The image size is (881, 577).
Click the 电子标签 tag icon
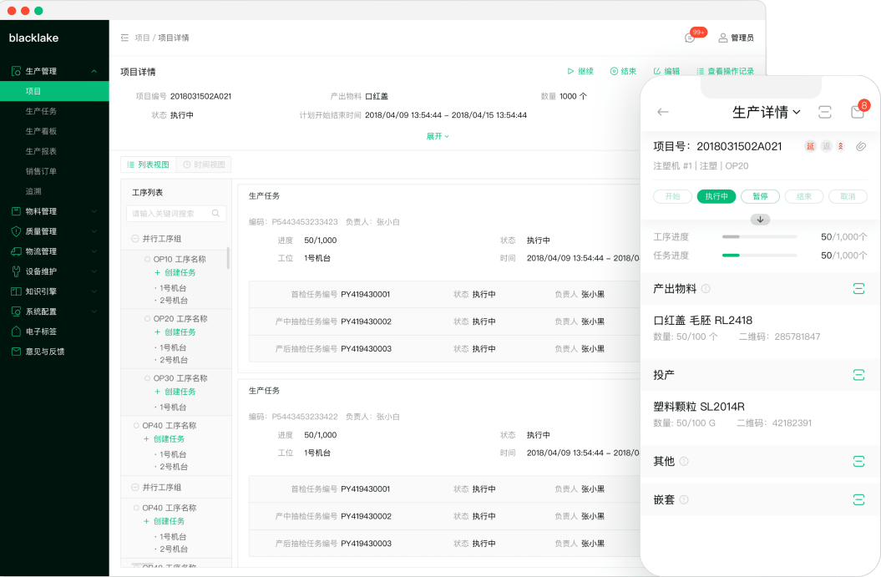click(x=17, y=332)
